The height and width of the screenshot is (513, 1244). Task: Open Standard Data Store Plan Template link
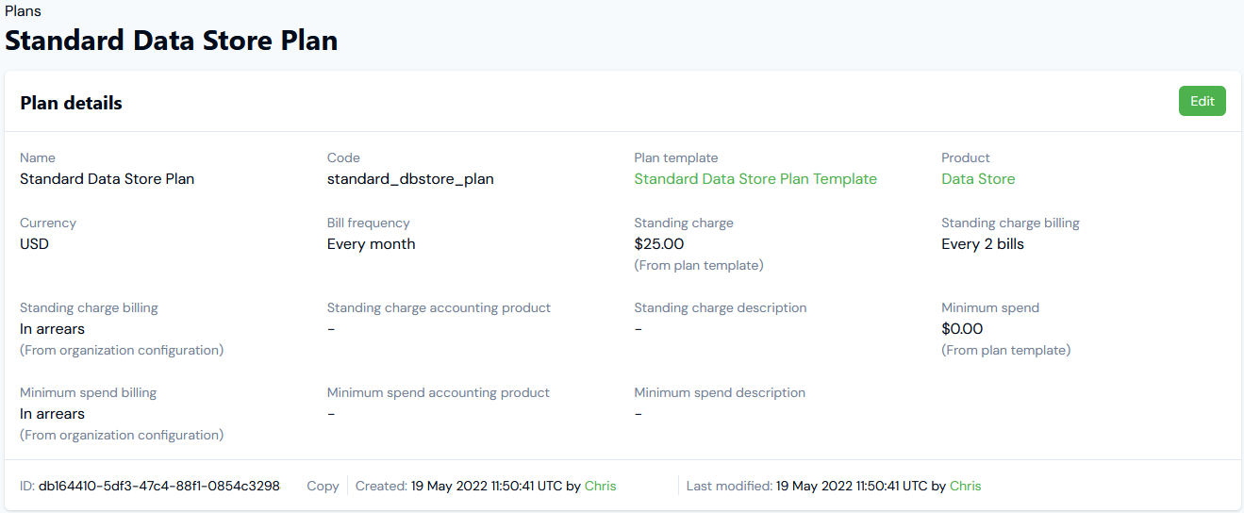click(x=755, y=179)
